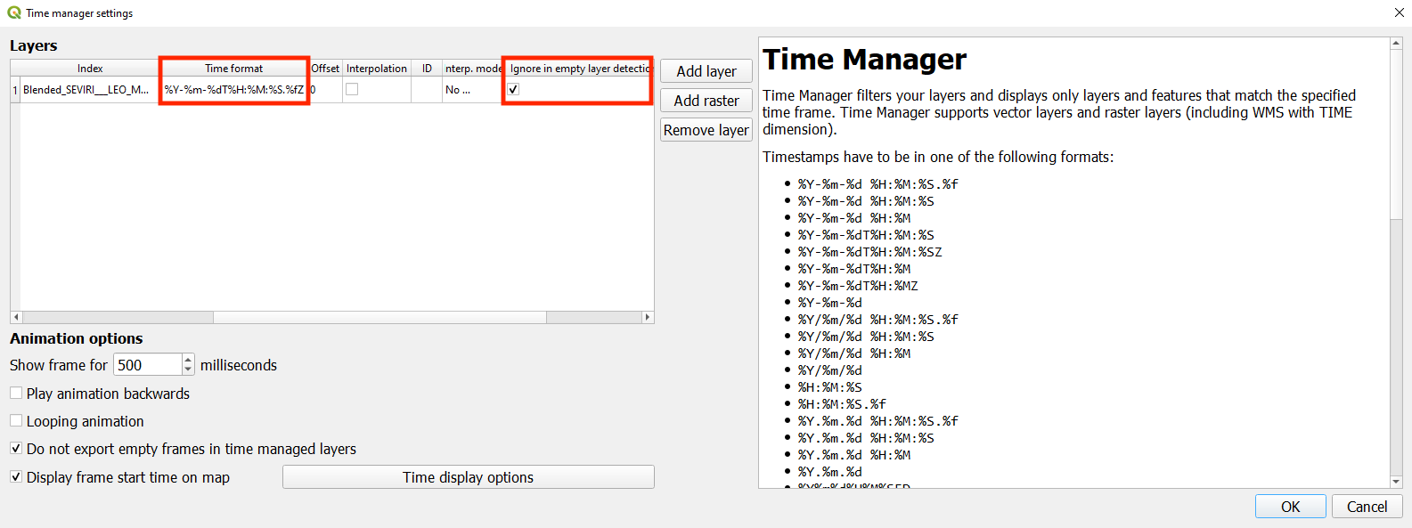Click the Show frame for milliseconds field

pyautogui.click(x=147, y=365)
